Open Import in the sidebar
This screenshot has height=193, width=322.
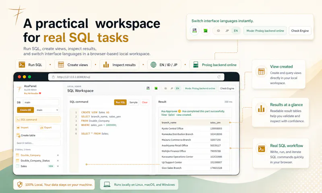(x=26, y=127)
